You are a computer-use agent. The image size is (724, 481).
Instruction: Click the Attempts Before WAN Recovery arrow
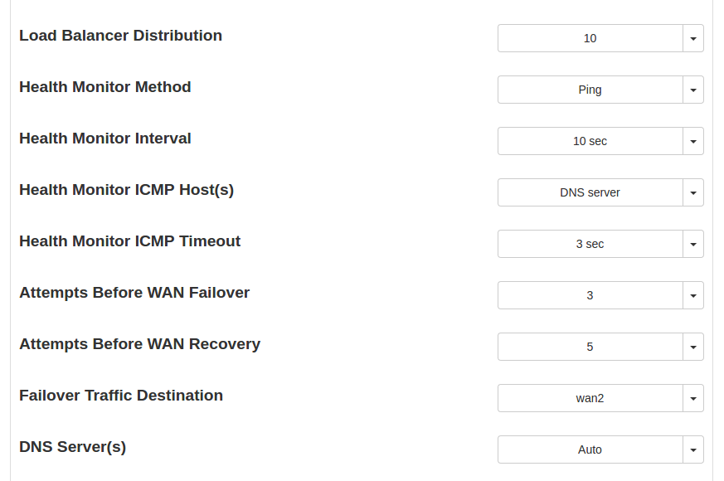[693, 347]
